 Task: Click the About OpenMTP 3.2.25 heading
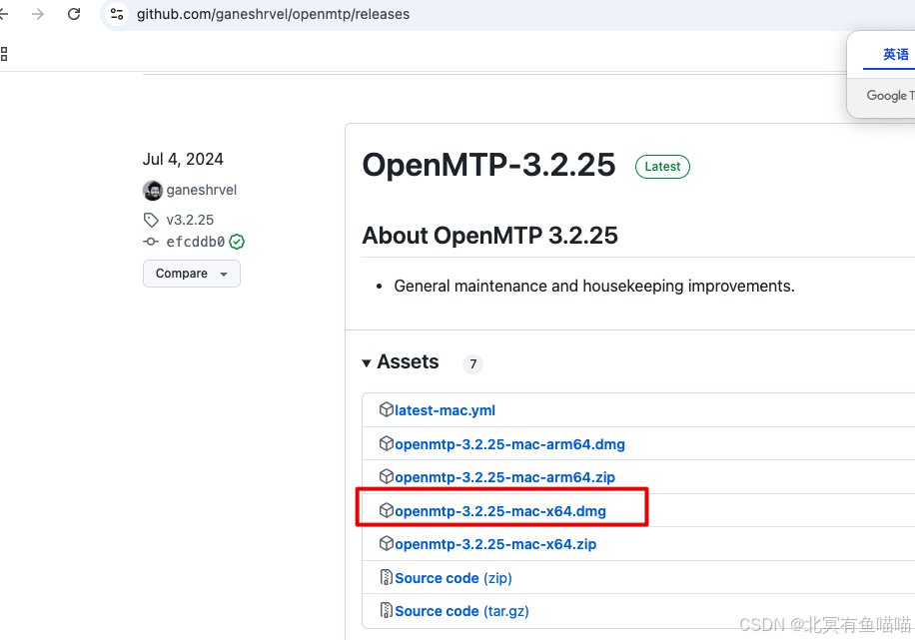[x=489, y=236]
